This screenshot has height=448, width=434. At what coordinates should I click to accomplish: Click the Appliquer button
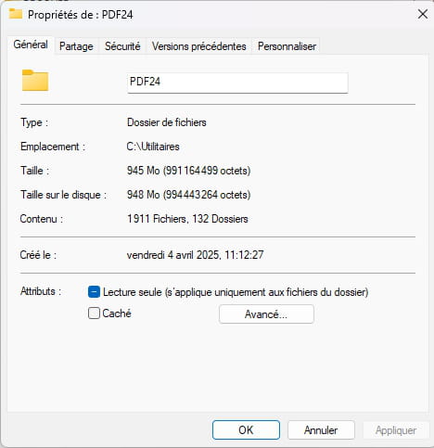pyautogui.click(x=396, y=429)
